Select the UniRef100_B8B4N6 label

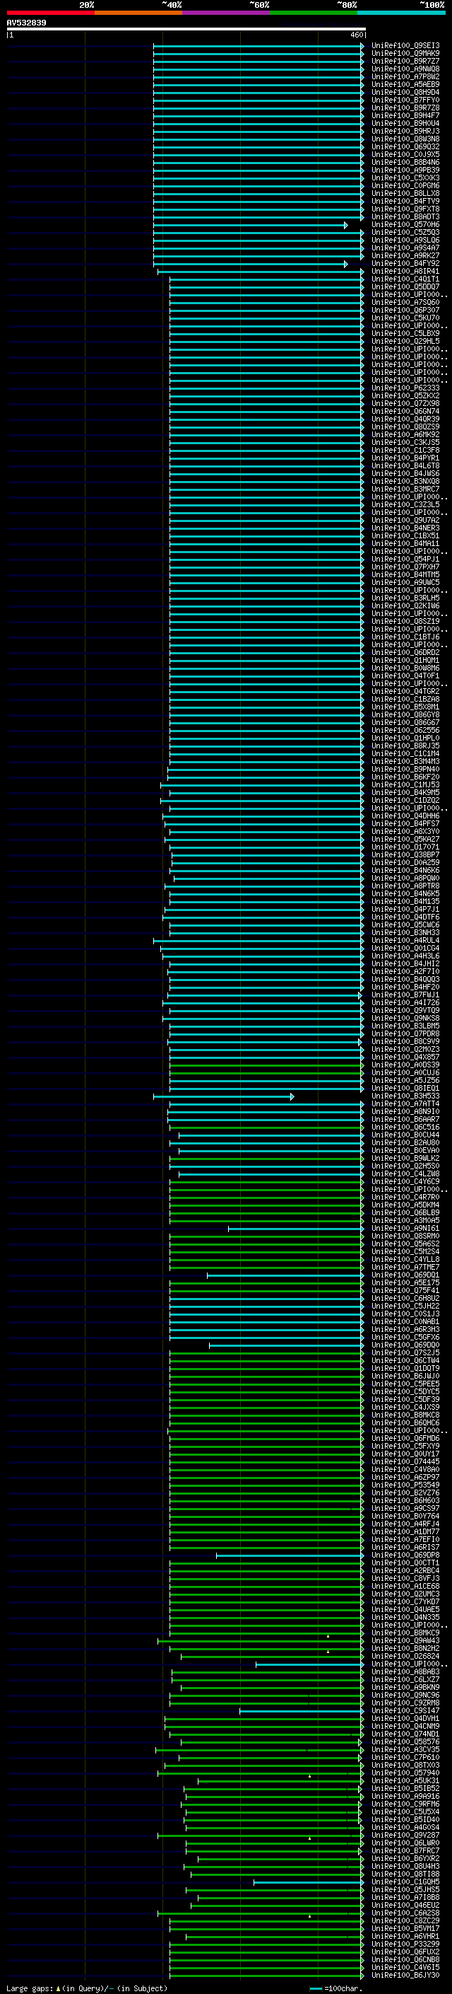click(x=405, y=163)
